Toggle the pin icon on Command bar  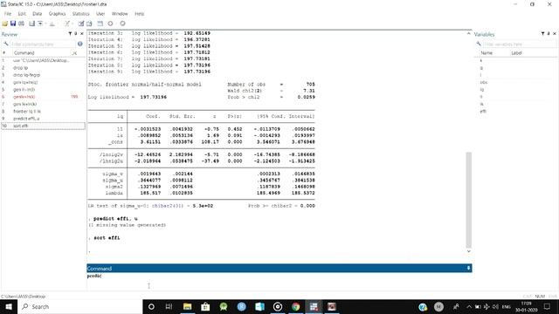tap(468, 268)
